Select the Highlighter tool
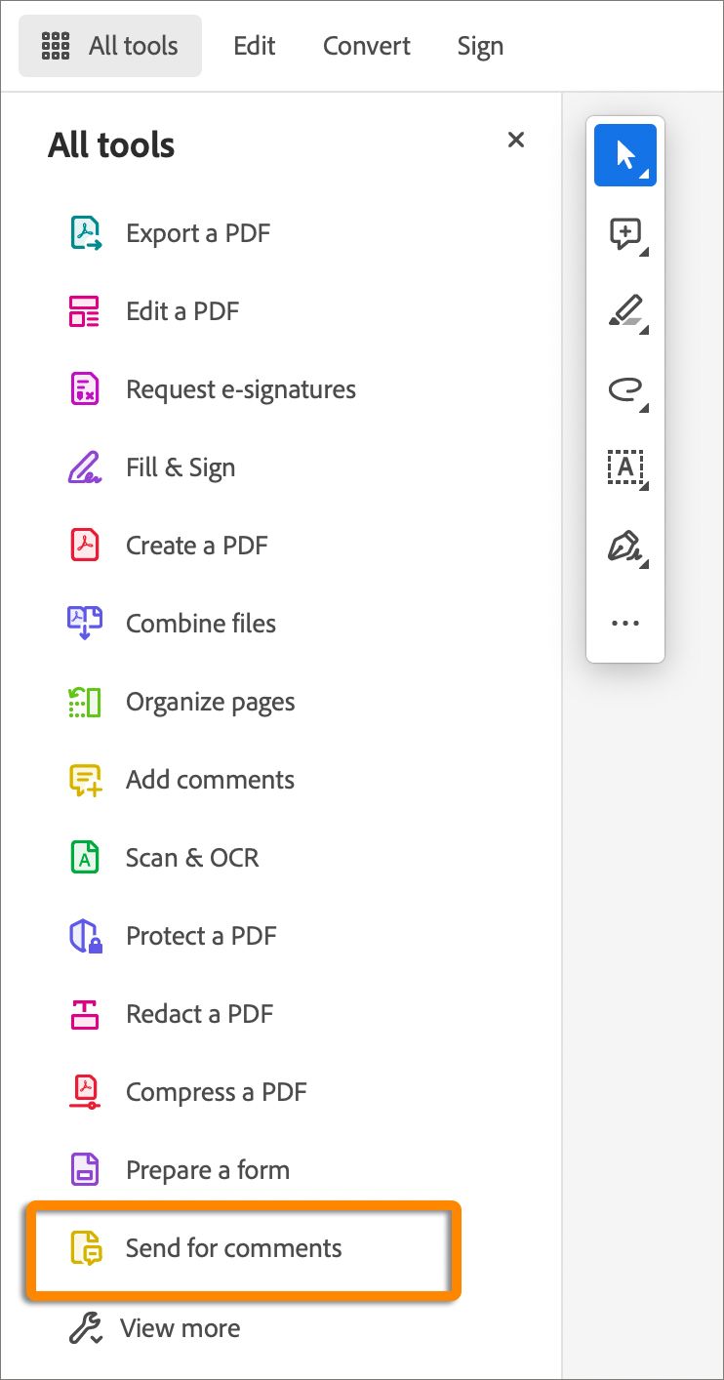 pos(624,310)
